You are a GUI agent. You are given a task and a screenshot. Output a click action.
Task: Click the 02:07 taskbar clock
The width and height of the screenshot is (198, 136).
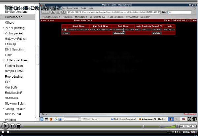[192, 119]
